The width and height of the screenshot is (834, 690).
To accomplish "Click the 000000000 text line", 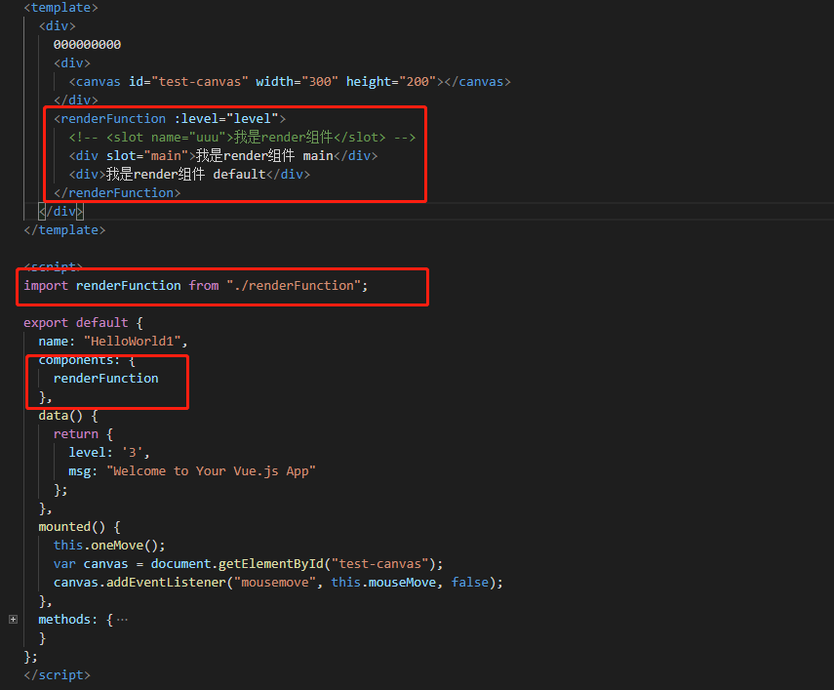I will click(87, 45).
